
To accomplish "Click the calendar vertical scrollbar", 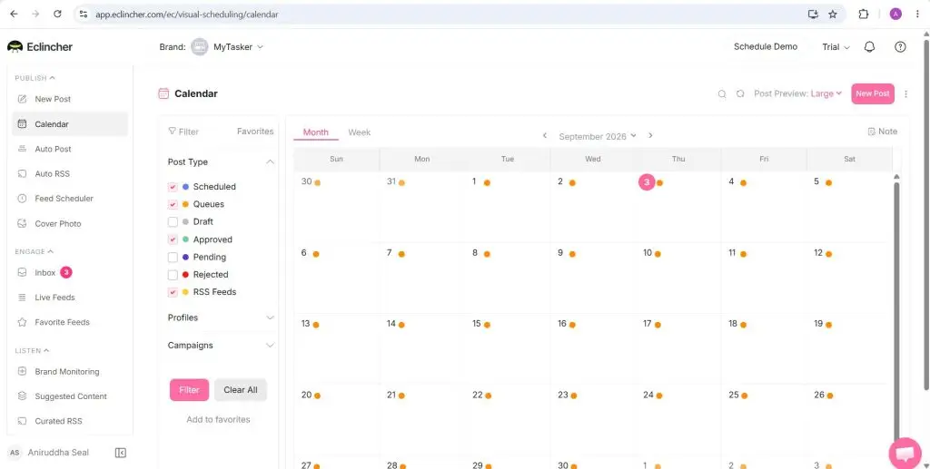I will point(896,310).
